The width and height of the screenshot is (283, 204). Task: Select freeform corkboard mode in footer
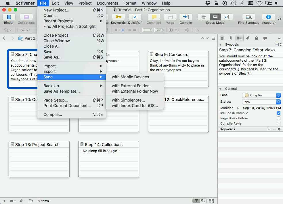pos(203,201)
